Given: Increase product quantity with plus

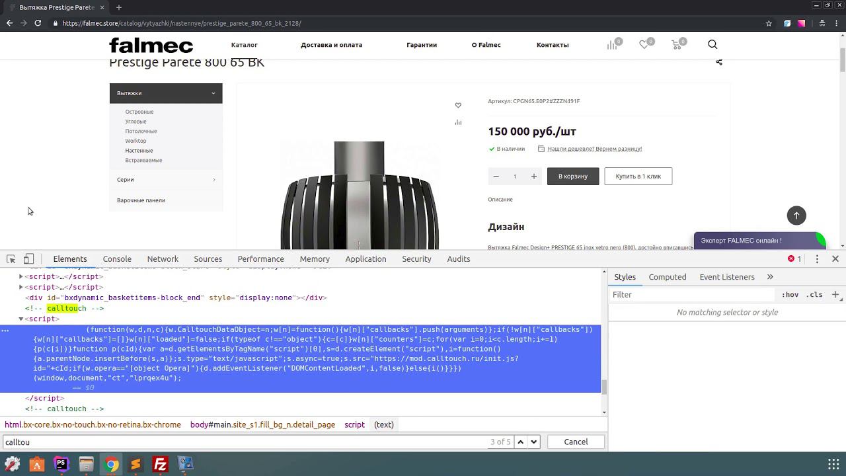Looking at the screenshot, I should (x=534, y=176).
